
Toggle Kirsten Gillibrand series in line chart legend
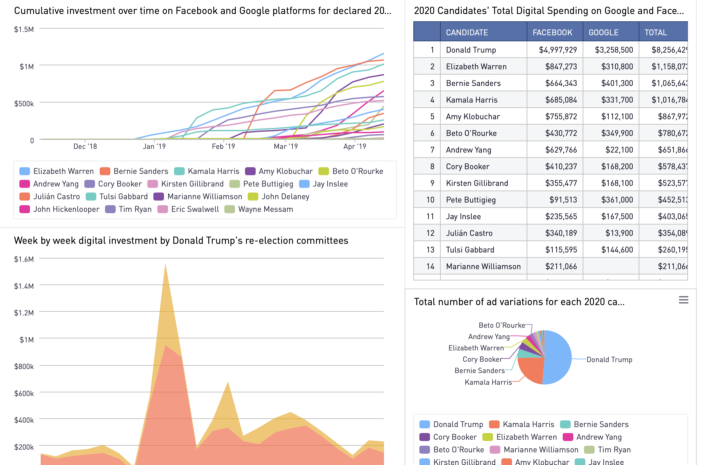point(186,184)
